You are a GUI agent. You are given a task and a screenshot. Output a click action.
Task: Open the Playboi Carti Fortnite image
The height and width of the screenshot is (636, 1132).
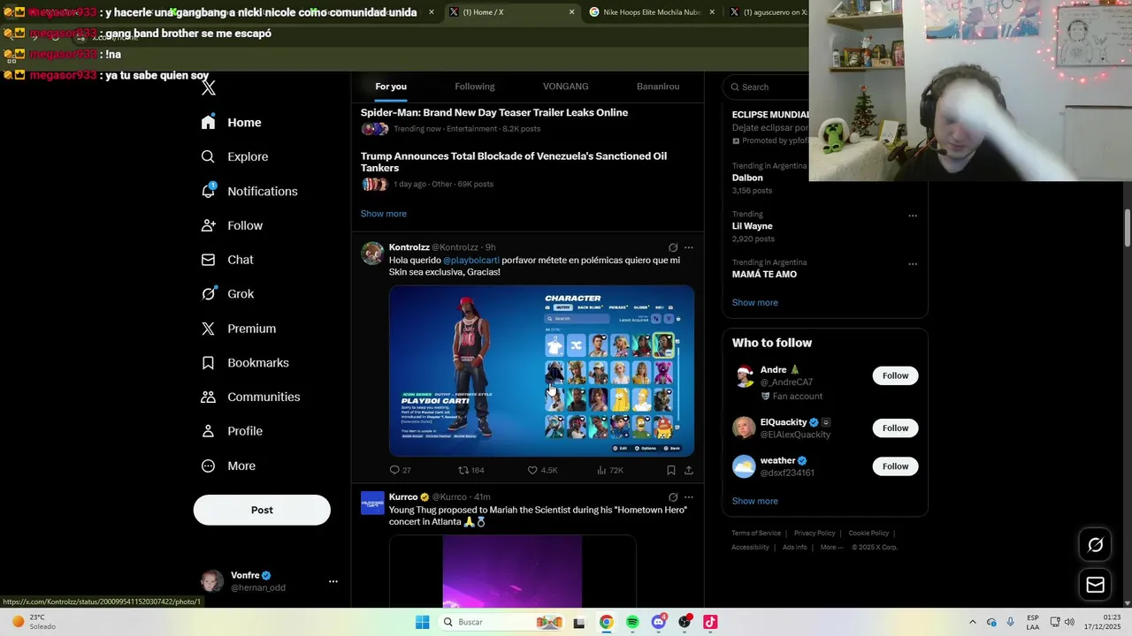541,371
